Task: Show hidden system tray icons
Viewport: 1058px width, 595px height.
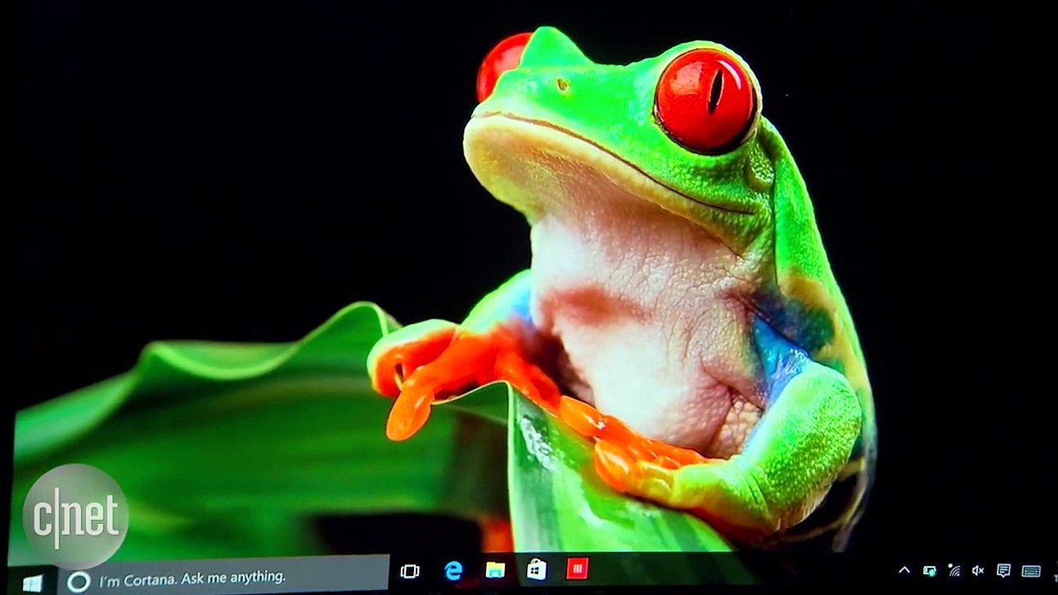Action: 904,570
